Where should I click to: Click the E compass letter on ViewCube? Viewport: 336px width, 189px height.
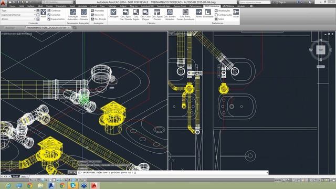coord(330,50)
